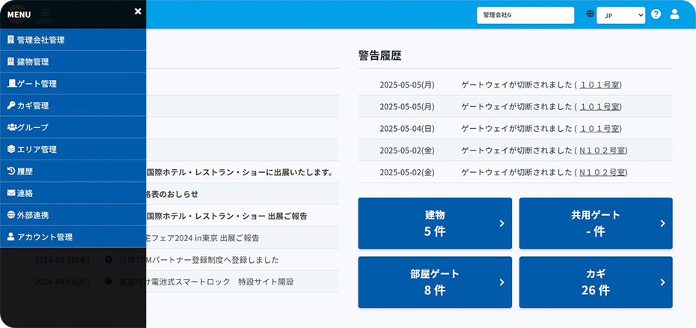This screenshot has width=696, height=328.
Task: Click the layers icon for エリア管理
Action: point(11,149)
